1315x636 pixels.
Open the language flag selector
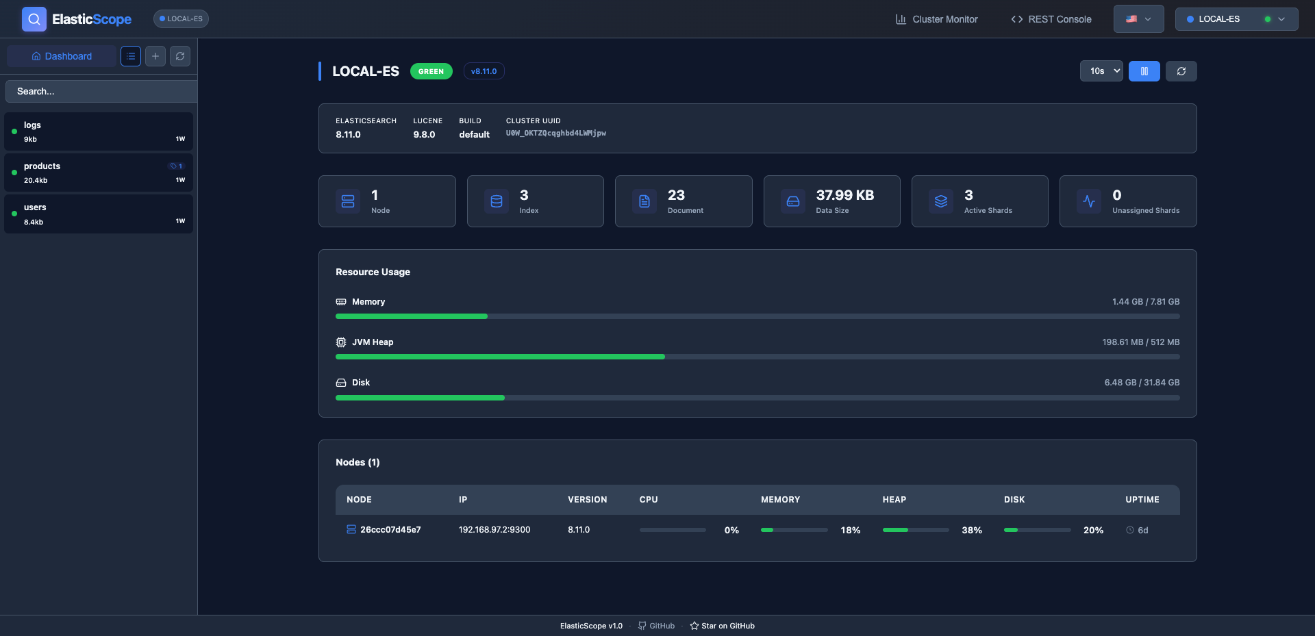pyautogui.click(x=1138, y=18)
